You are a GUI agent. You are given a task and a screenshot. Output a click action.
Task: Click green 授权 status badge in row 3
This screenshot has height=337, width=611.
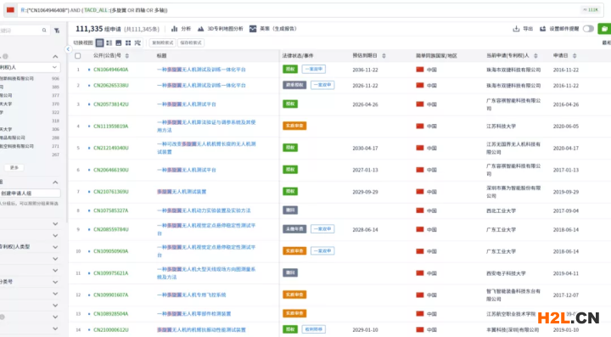click(290, 104)
